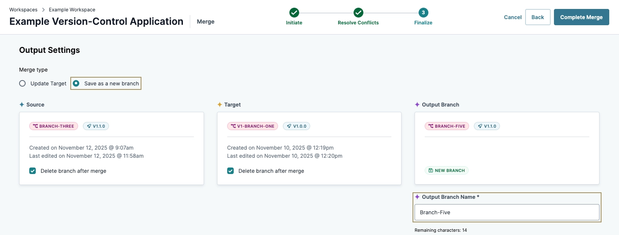Click the New Branch status badge
Screen dimensions: 619x235
point(447,170)
